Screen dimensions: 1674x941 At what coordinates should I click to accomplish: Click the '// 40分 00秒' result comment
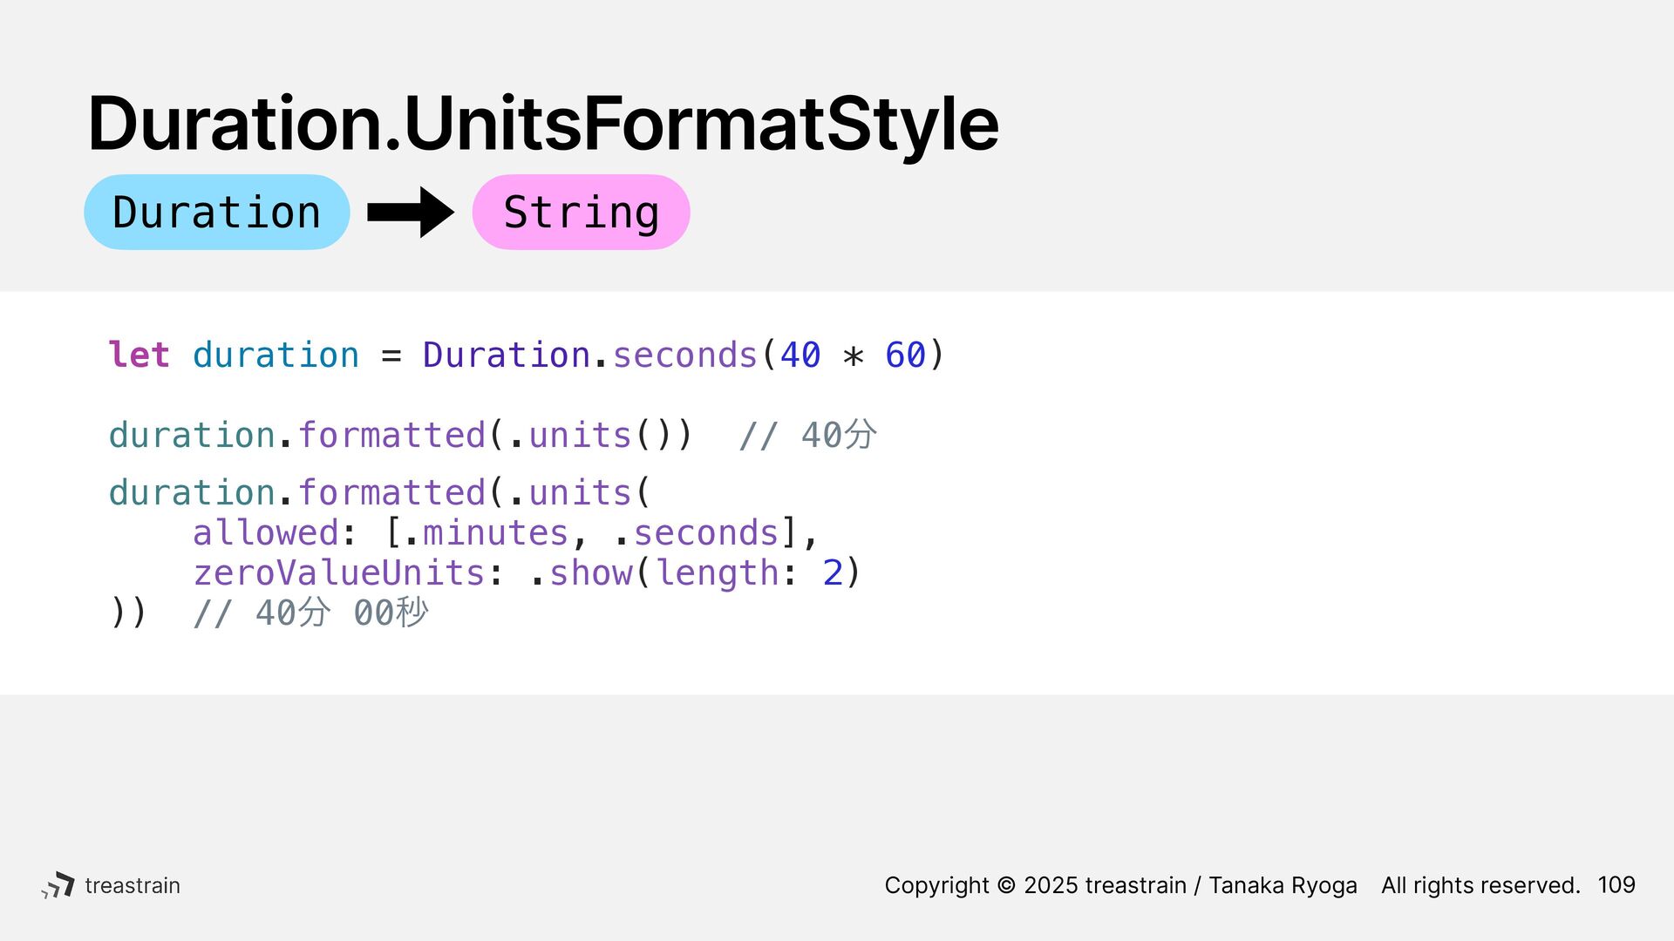tap(310, 613)
